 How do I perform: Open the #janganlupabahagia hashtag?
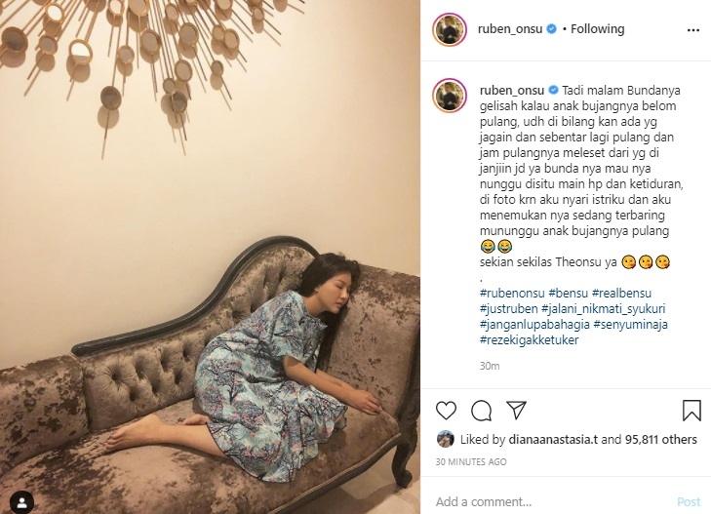pyautogui.click(x=534, y=324)
